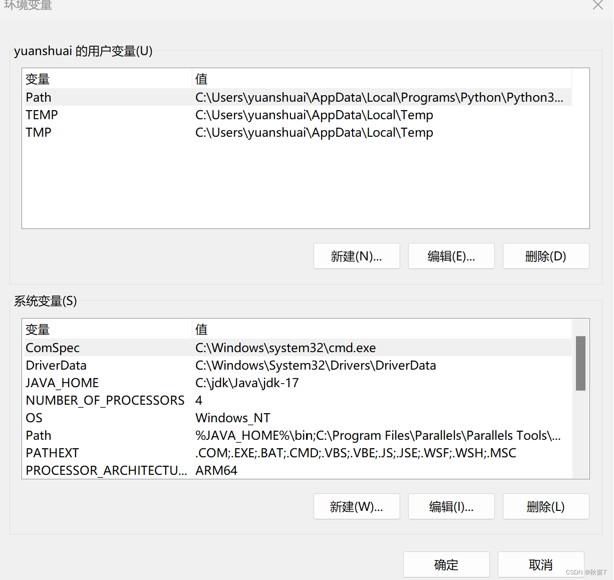Click the .COM;.EXE;.BAT extensions value
The height and width of the screenshot is (580, 614).
[x=356, y=453]
